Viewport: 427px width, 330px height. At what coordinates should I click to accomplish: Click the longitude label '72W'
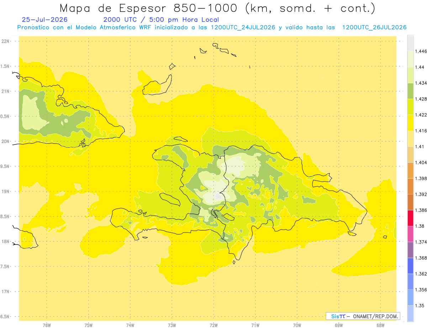tap(213, 325)
